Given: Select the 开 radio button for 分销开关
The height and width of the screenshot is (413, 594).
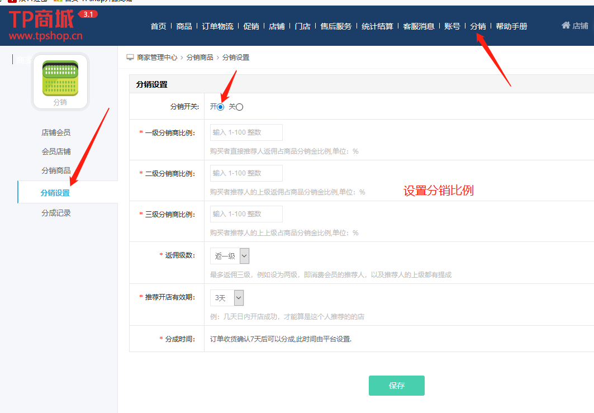Looking at the screenshot, I should pyautogui.click(x=221, y=107).
